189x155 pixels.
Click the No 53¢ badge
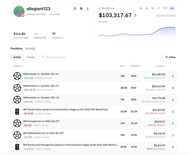click(28, 125)
